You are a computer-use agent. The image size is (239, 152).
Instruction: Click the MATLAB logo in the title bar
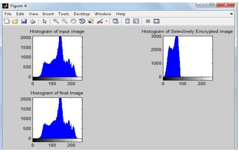(5, 6)
